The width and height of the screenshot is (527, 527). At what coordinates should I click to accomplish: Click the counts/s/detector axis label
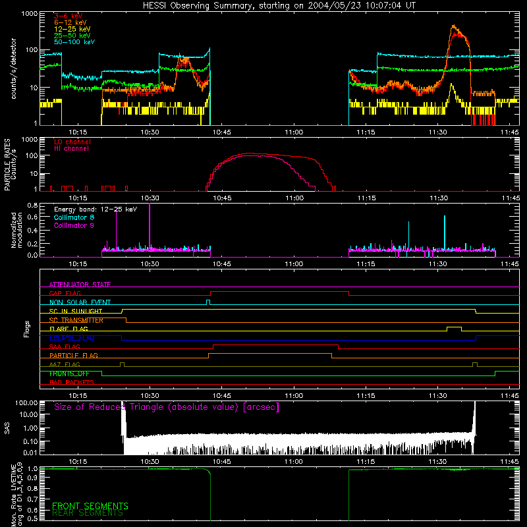(14, 69)
